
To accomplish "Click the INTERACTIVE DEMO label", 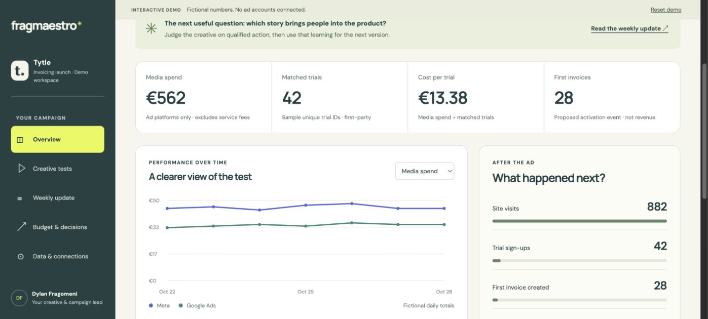I will pos(156,10).
